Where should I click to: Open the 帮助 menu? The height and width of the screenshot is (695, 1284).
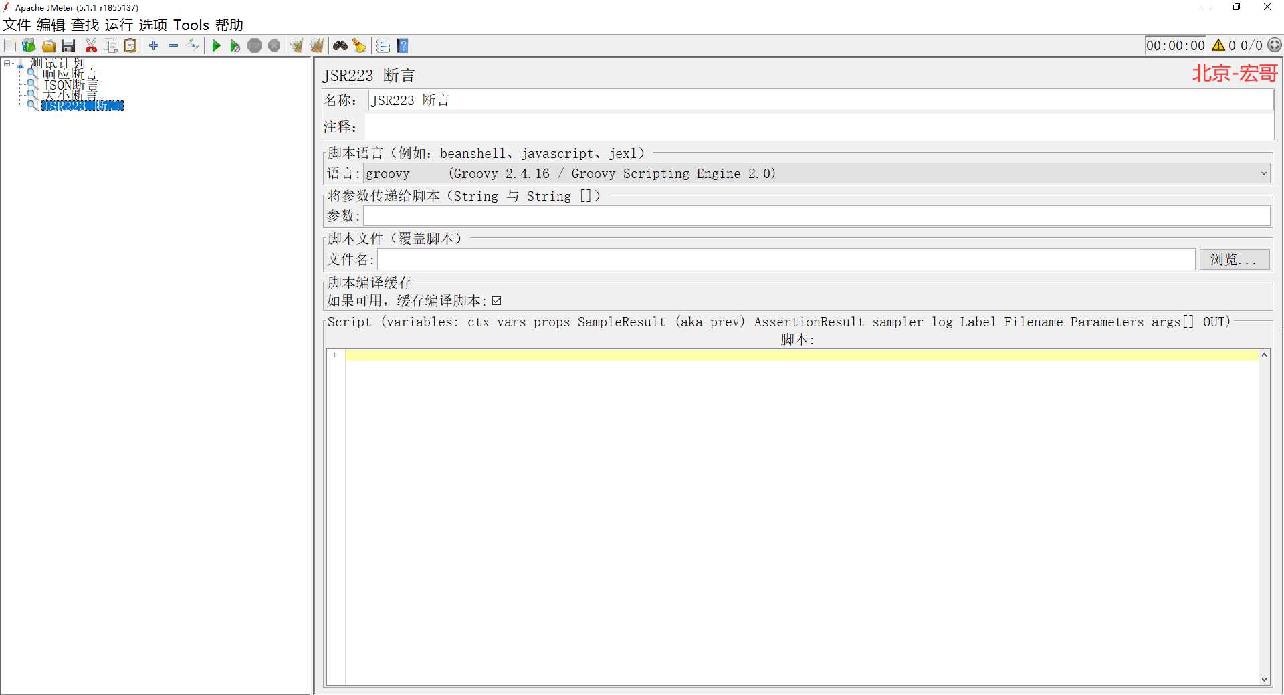click(229, 25)
